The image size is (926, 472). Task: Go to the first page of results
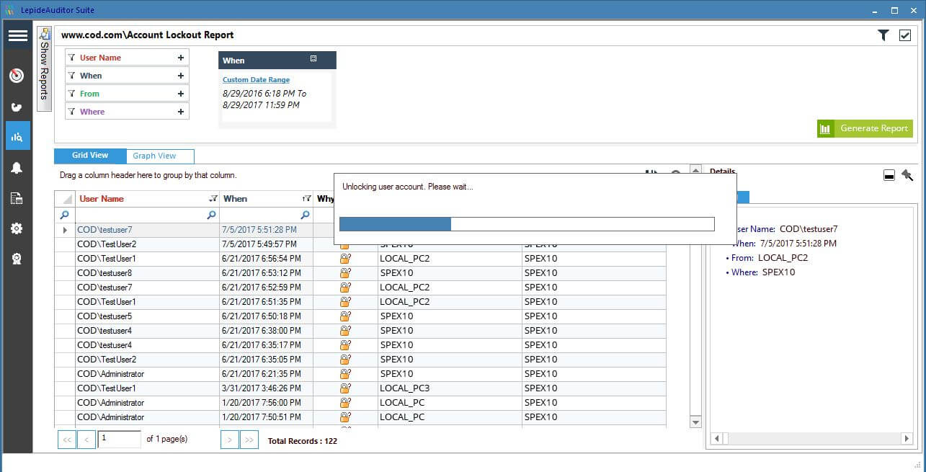click(x=66, y=439)
